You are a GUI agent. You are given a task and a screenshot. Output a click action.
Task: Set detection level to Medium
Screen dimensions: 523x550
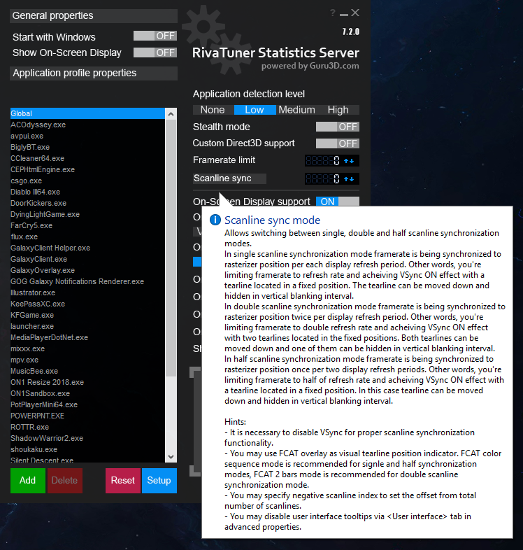[x=296, y=110]
